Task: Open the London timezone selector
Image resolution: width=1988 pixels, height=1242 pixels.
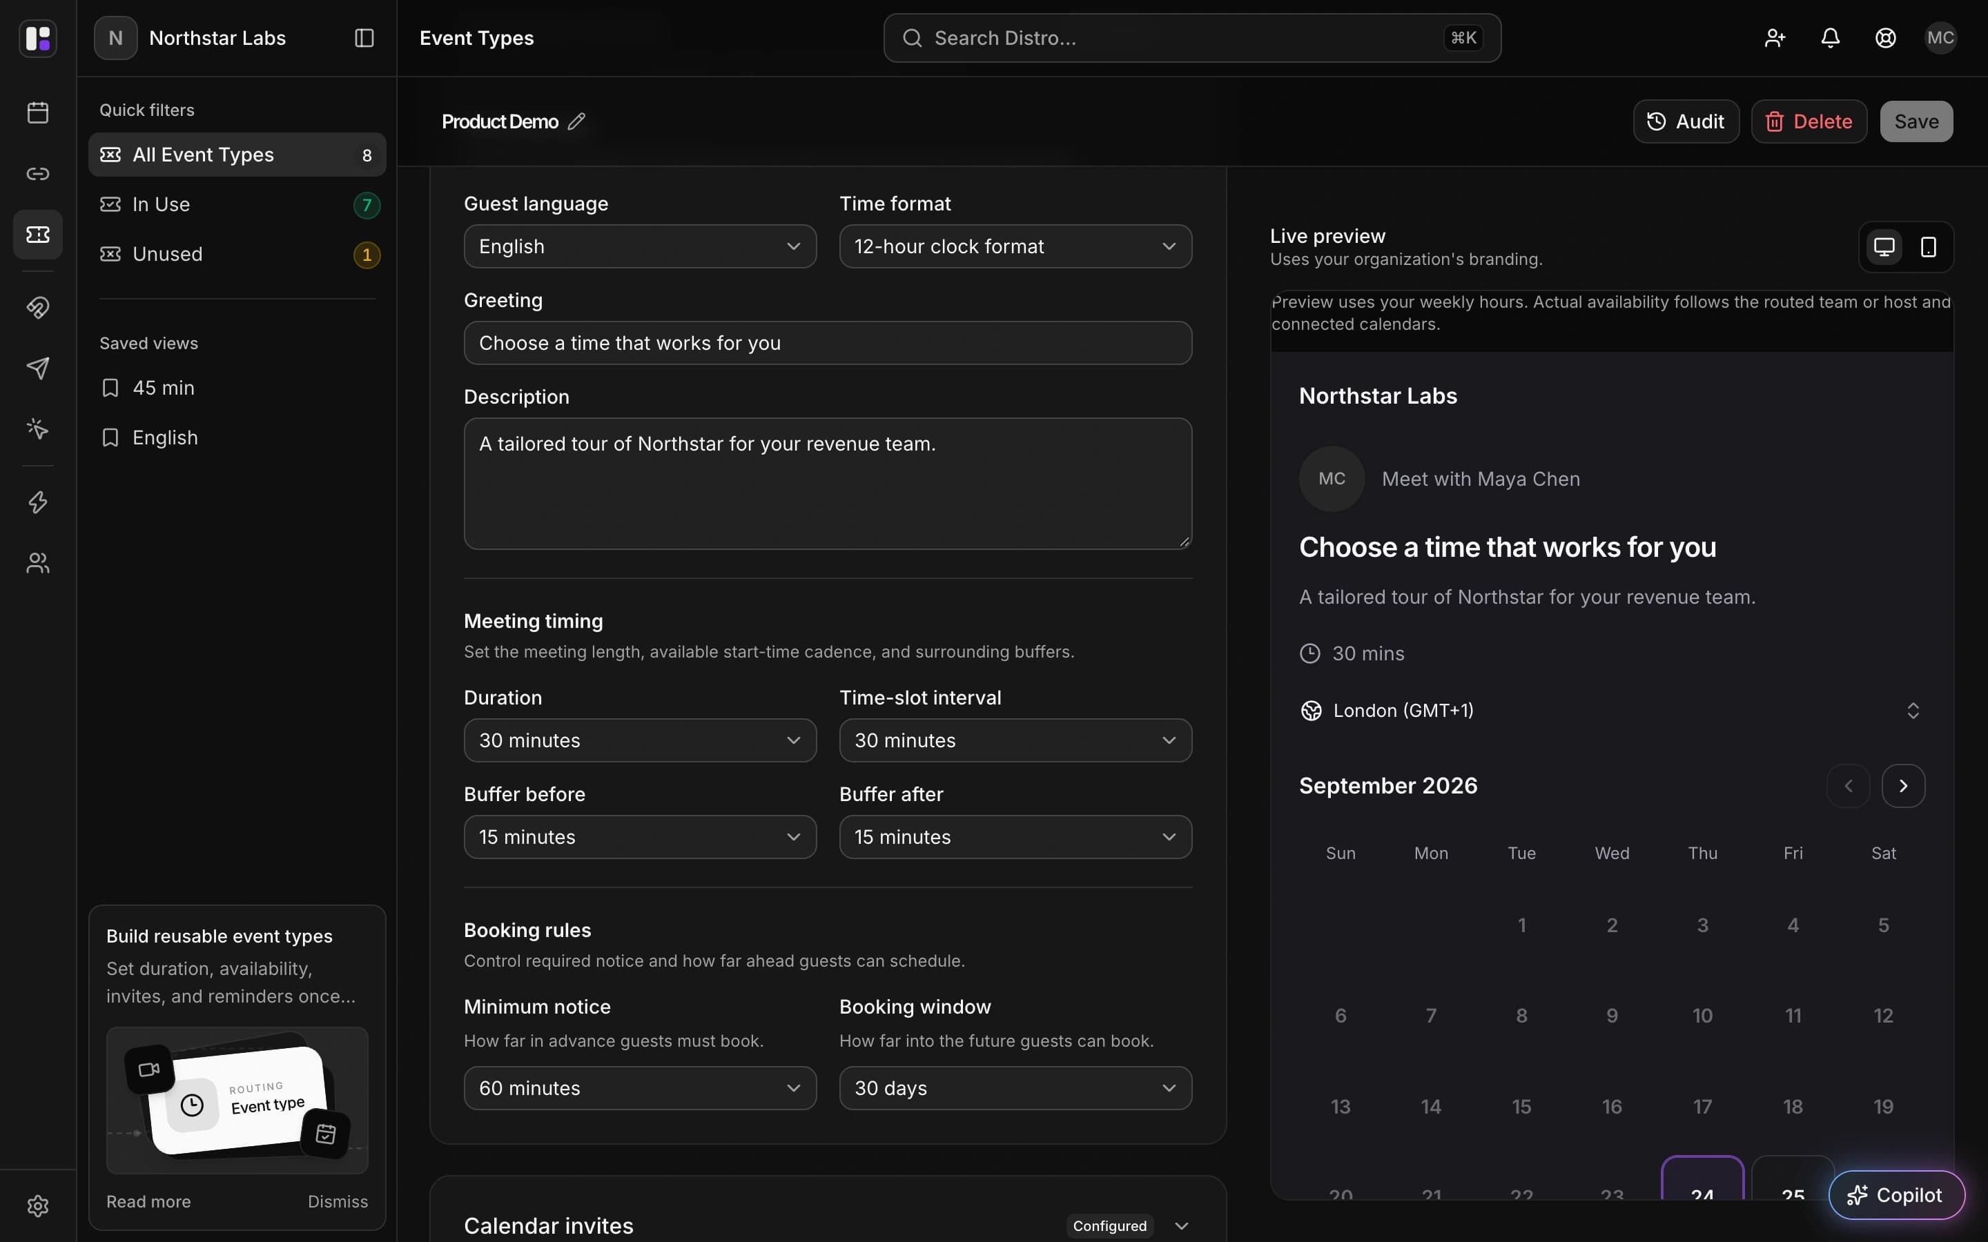Action: click(x=1611, y=711)
